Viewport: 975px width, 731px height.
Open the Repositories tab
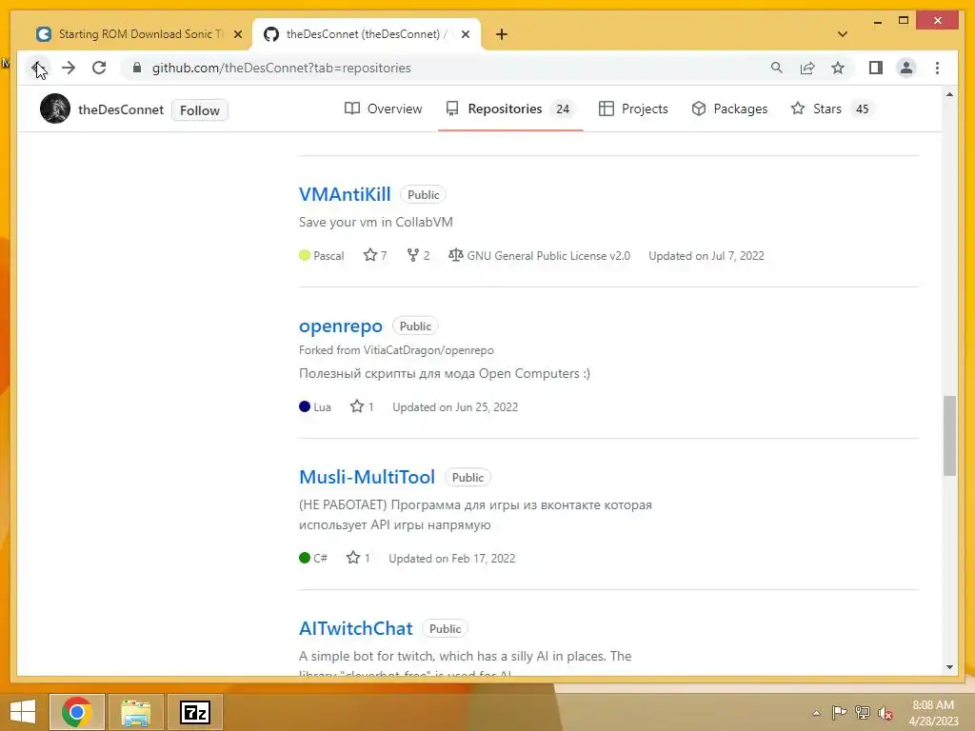[510, 109]
